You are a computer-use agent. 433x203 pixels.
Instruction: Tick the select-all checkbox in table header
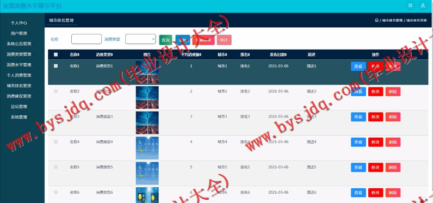(x=56, y=54)
